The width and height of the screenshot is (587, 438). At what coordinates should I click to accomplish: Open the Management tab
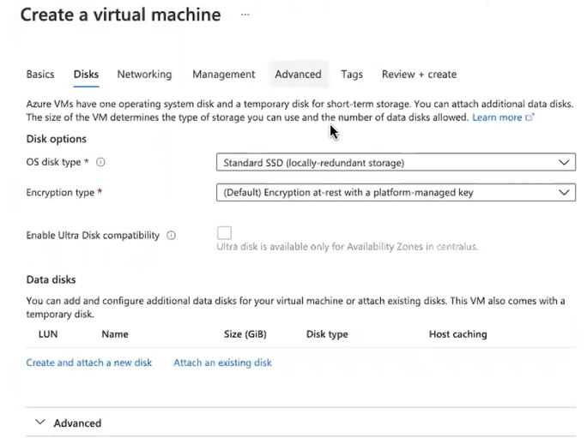223,75
